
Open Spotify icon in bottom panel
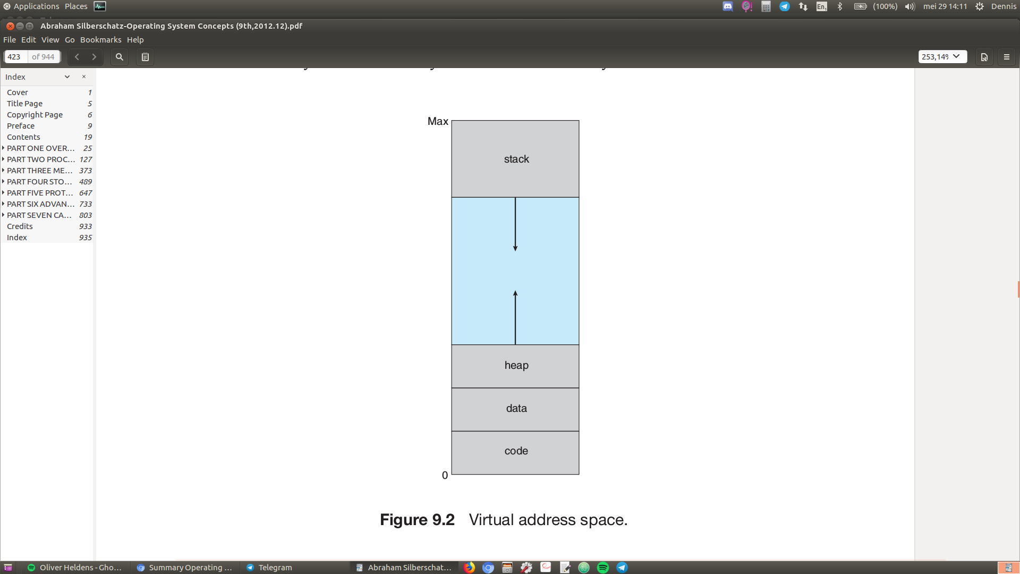(x=603, y=568)
